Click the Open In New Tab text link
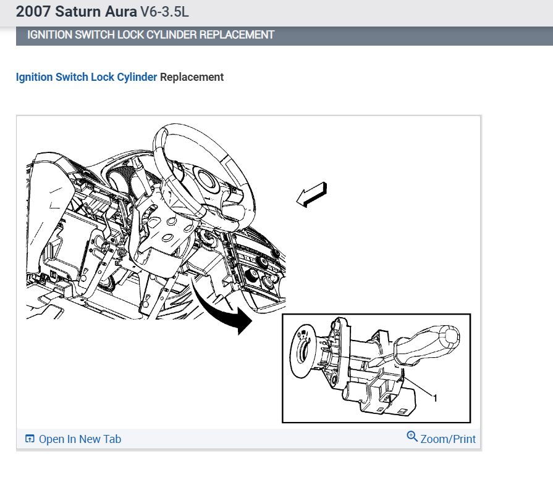 point(80,439)
